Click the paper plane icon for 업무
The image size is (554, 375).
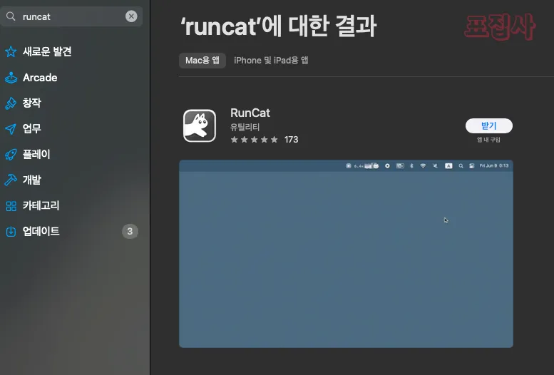point(11,128)
